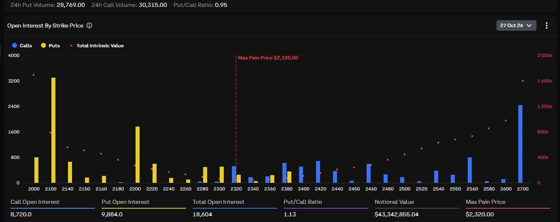Click the 2100 strike label on x-axis

(51, 189)
